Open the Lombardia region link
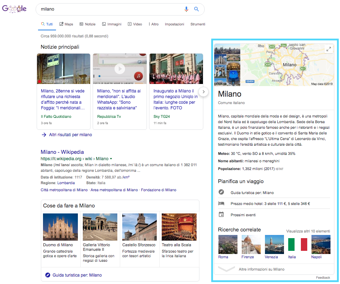The image size is (340, 284). click(66, 183)
